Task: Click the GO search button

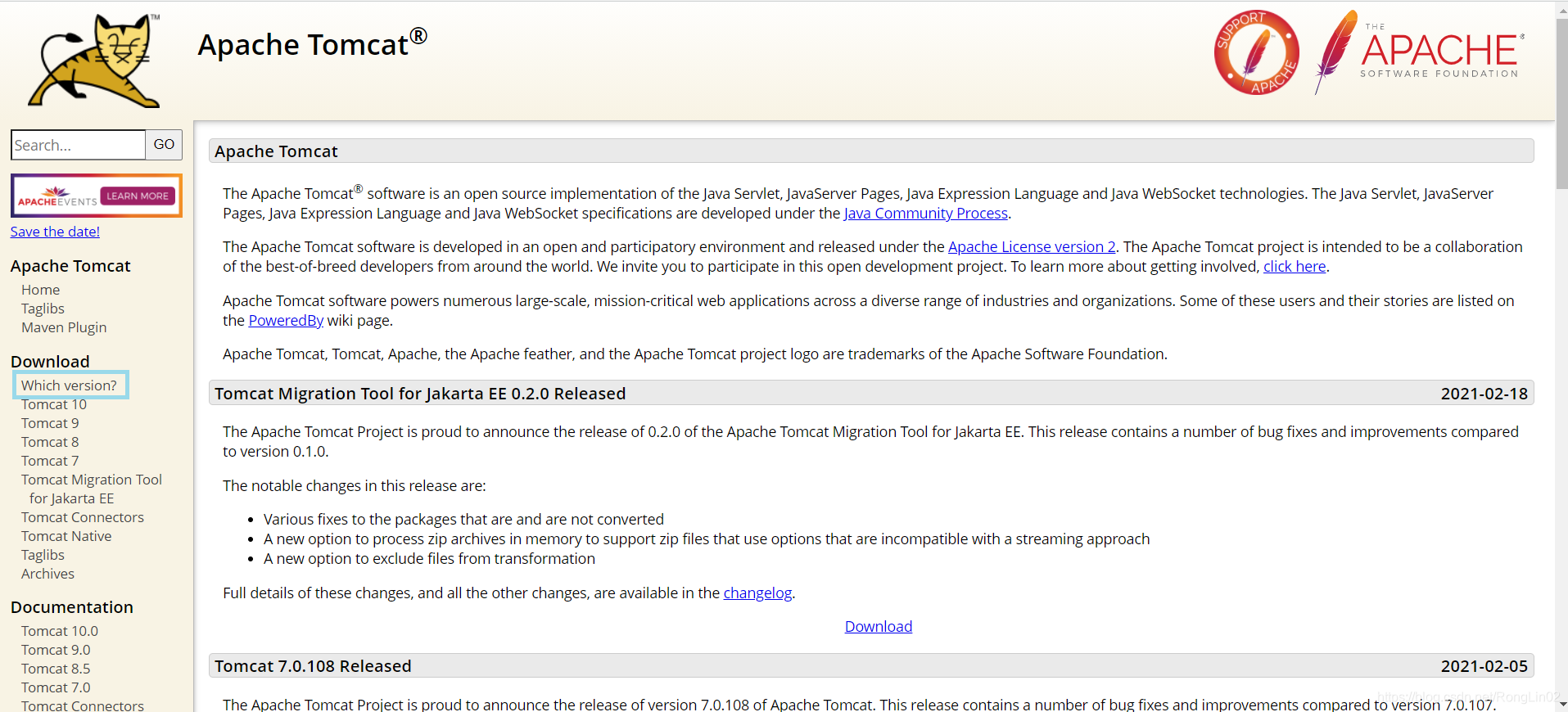Action: point(164,145)
